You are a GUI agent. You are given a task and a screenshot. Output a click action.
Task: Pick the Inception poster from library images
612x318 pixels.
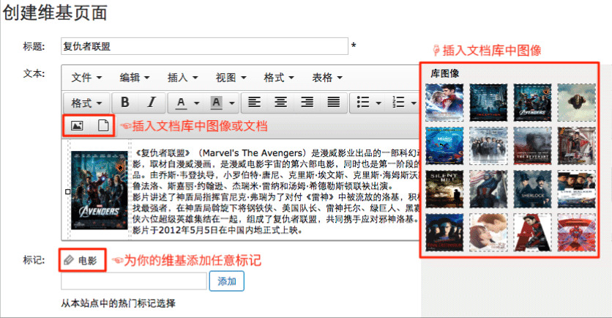[488, 103]
